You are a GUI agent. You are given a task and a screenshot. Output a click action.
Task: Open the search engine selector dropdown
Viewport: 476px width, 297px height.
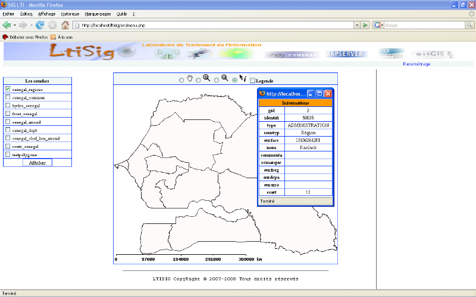[378, 26]
